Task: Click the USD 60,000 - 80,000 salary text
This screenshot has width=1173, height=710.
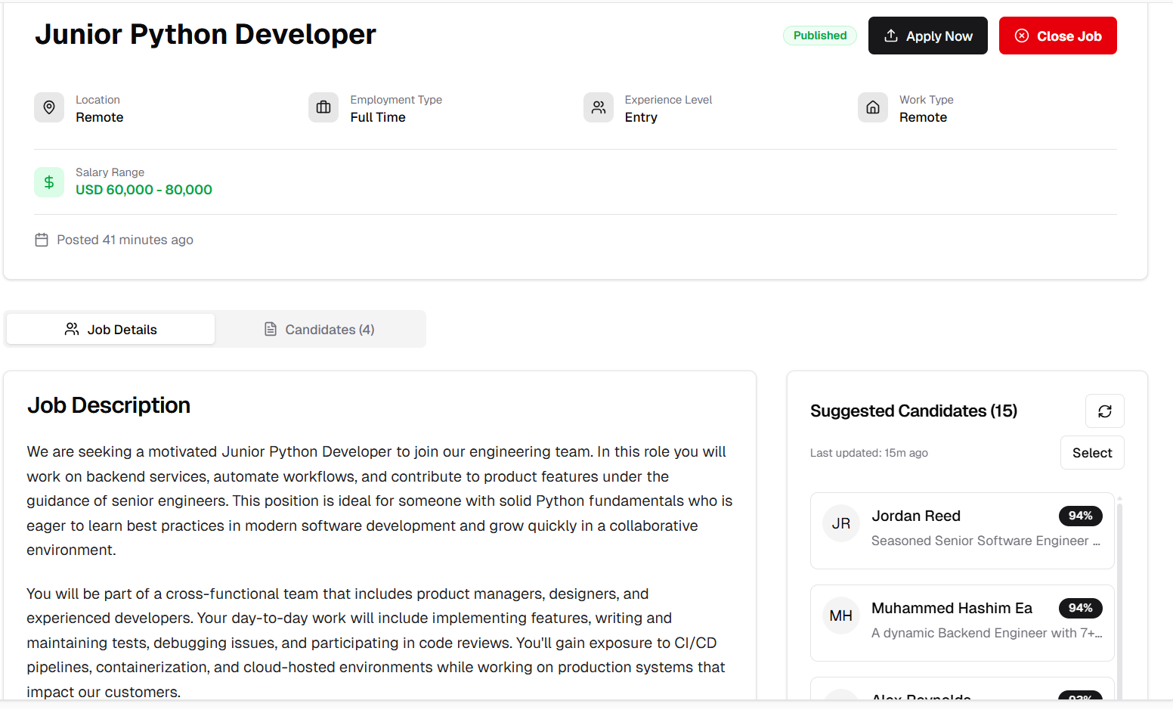Action: point(144,190)
